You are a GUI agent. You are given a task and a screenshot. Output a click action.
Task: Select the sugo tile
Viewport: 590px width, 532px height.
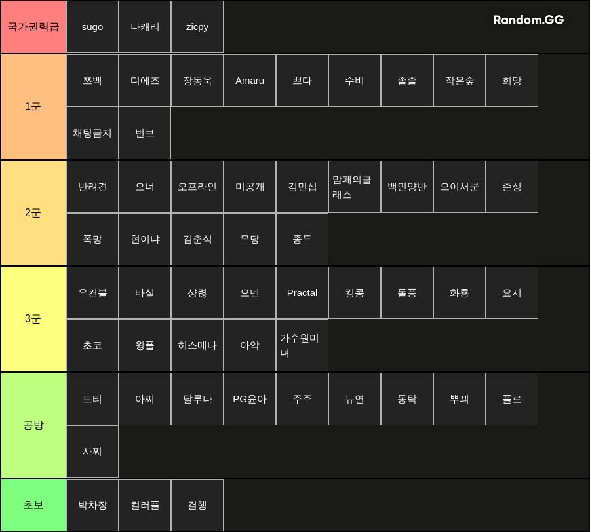click(92, 27)
